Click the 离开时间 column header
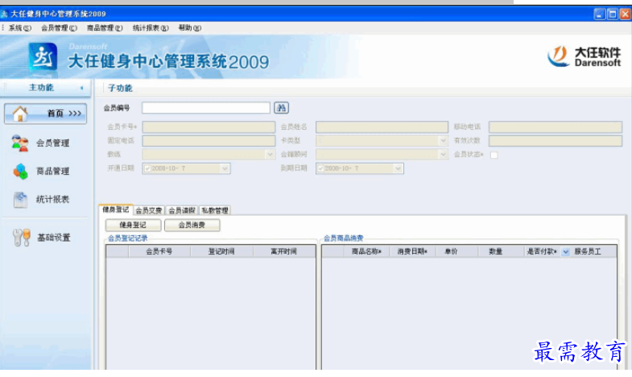Image resolution: width=632 pixels, height=377 pixels. pos(284,251)
